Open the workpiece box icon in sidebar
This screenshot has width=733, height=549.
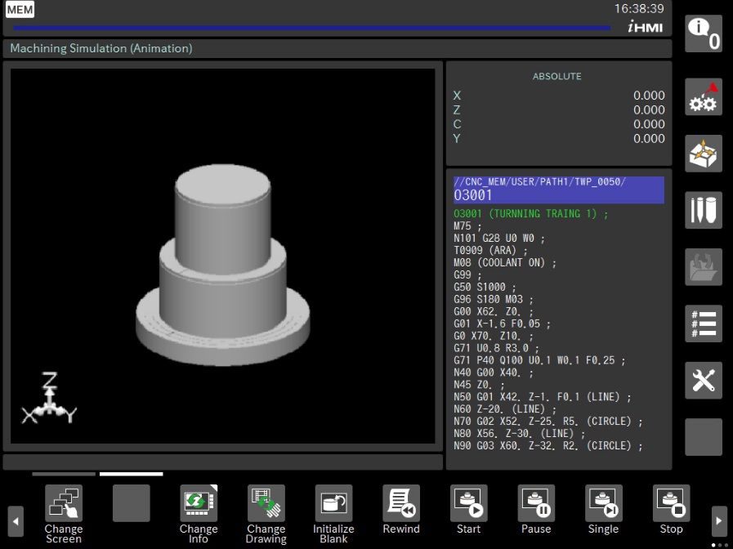coord(703,154)
